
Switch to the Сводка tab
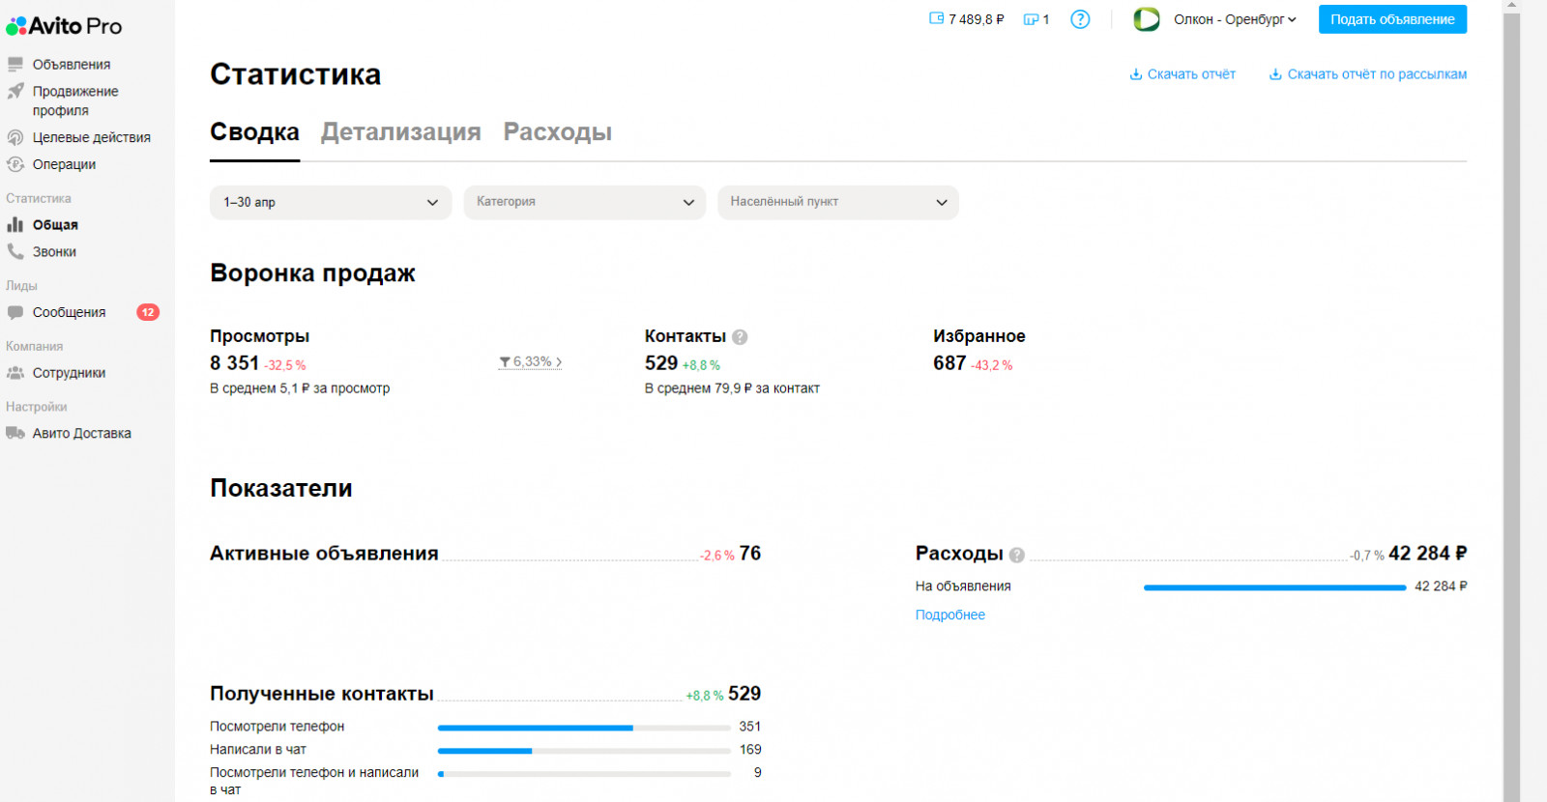[254, 132]
